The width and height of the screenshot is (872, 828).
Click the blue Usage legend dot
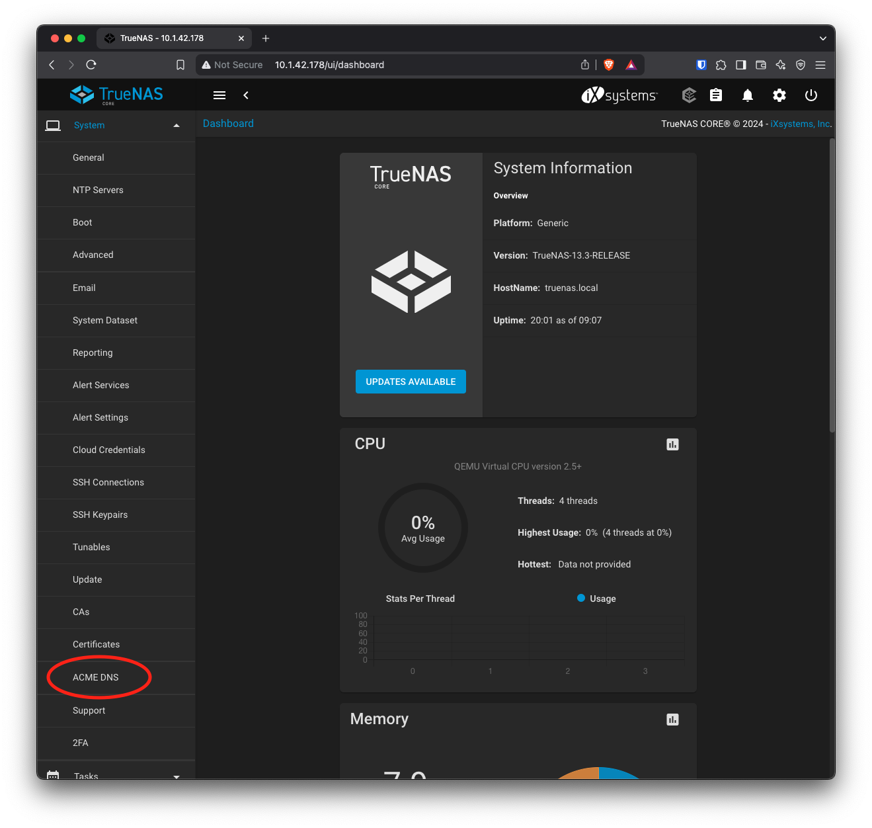pos(581,598)
